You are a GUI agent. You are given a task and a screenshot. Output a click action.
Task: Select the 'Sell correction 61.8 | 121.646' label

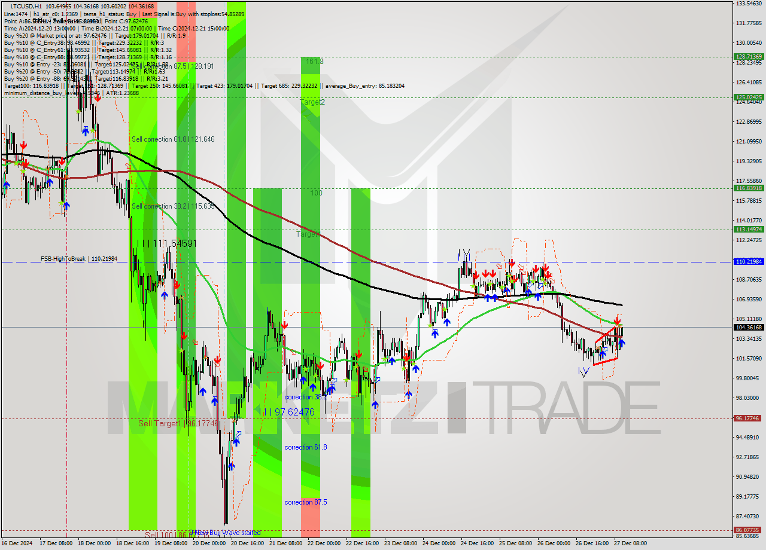173,139
